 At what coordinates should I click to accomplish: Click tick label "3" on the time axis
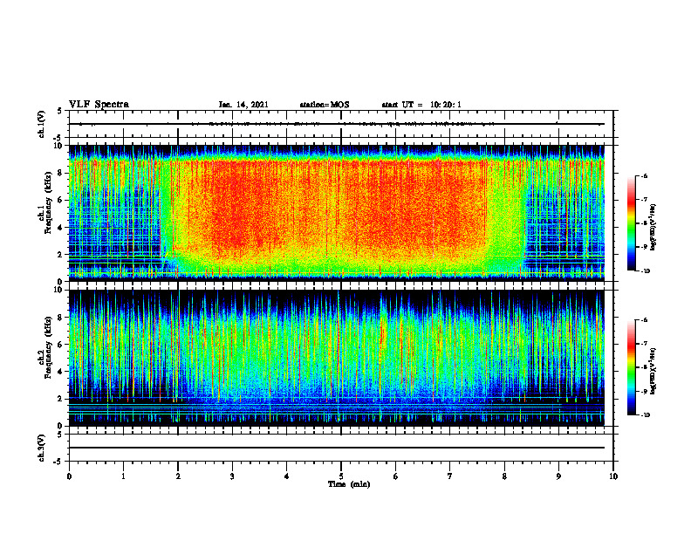pos(232,476)
